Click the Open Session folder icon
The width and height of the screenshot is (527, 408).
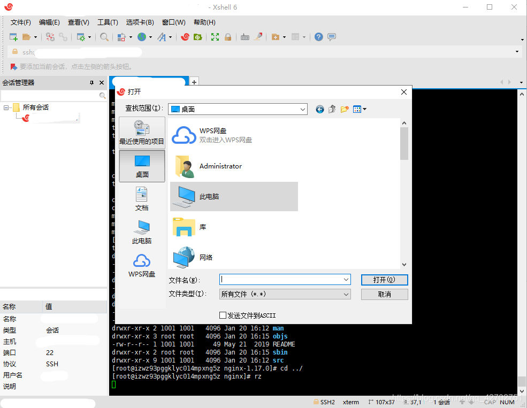tap(26, 37)
